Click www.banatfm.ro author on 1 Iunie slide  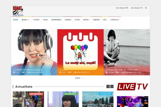point(83,72)
